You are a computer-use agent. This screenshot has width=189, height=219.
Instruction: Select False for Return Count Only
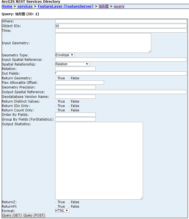[x=69, y=111]
